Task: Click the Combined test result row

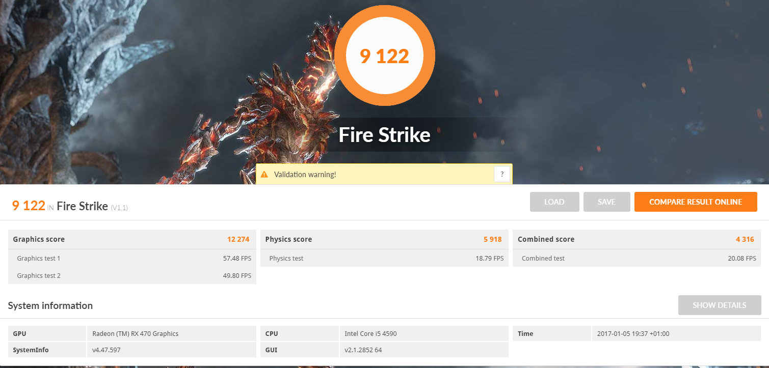Action: coord(637,258)
